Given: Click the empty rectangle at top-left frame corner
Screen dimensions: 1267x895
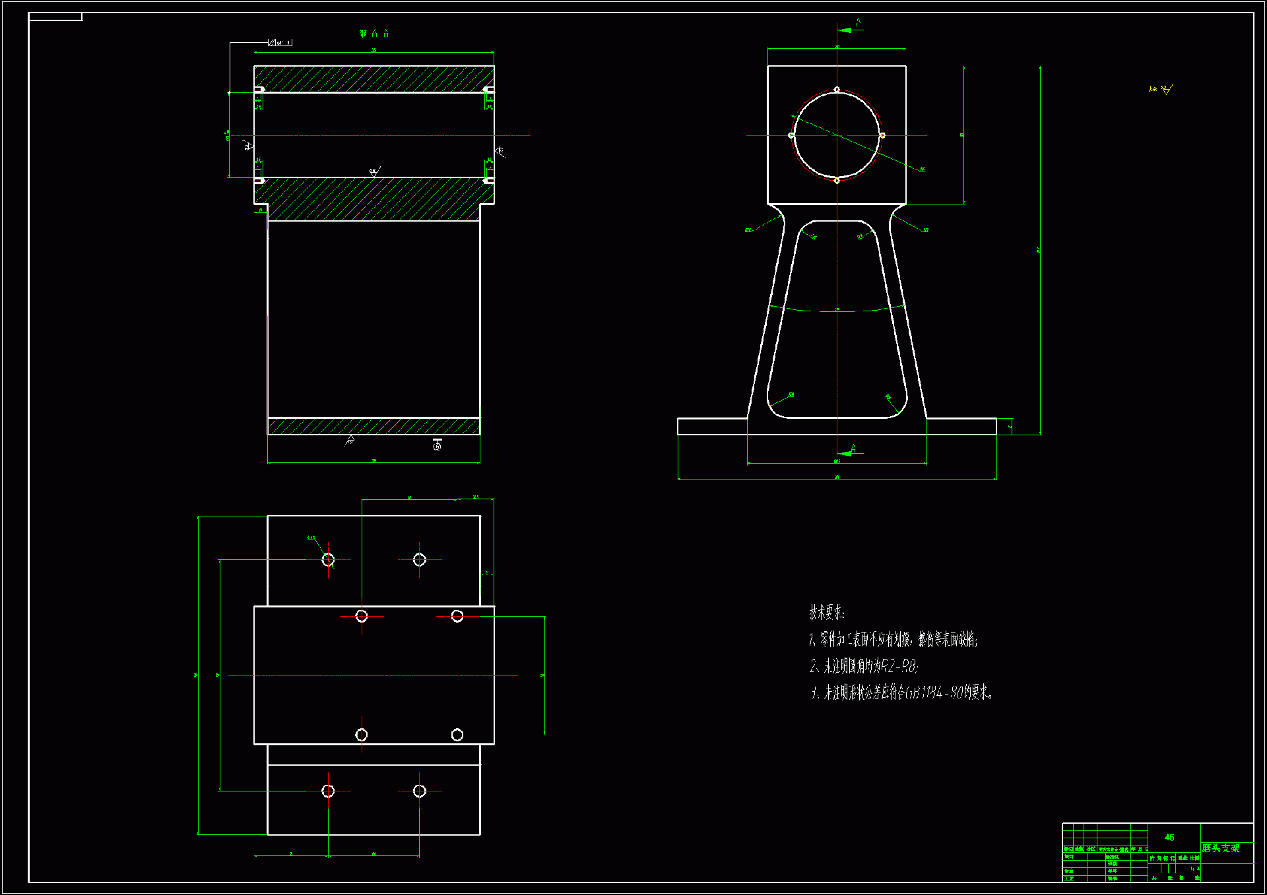Looking at the screenshot, I should [x=55, y=16].
